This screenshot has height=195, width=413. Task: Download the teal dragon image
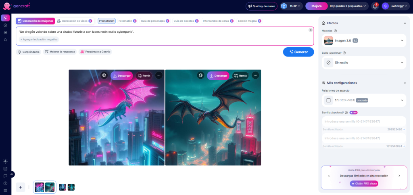click(218, 75)
